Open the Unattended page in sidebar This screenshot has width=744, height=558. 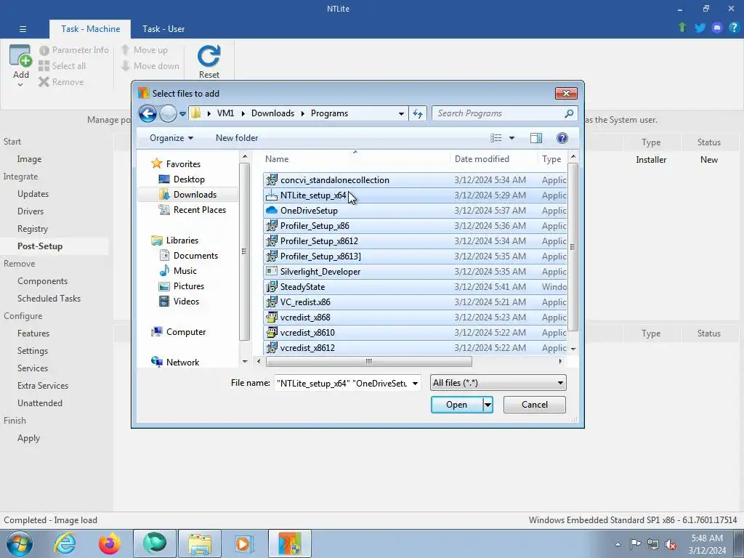40,403
